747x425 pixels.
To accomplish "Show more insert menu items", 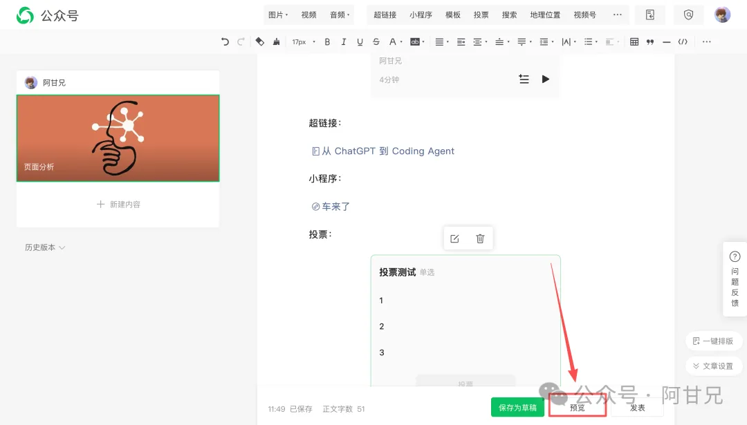I will tap(618, 15).
